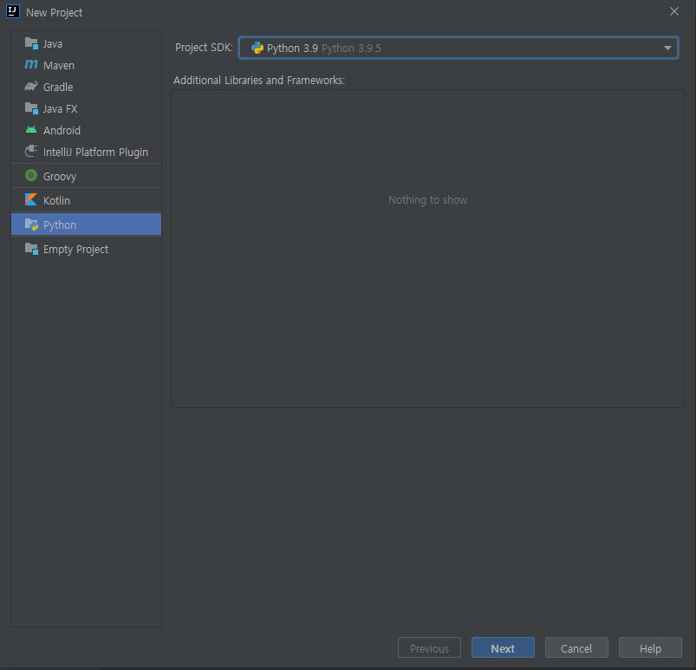Select Kotlin project type label
This screenshot has width=696, height=670.
[x=56, y=201]
